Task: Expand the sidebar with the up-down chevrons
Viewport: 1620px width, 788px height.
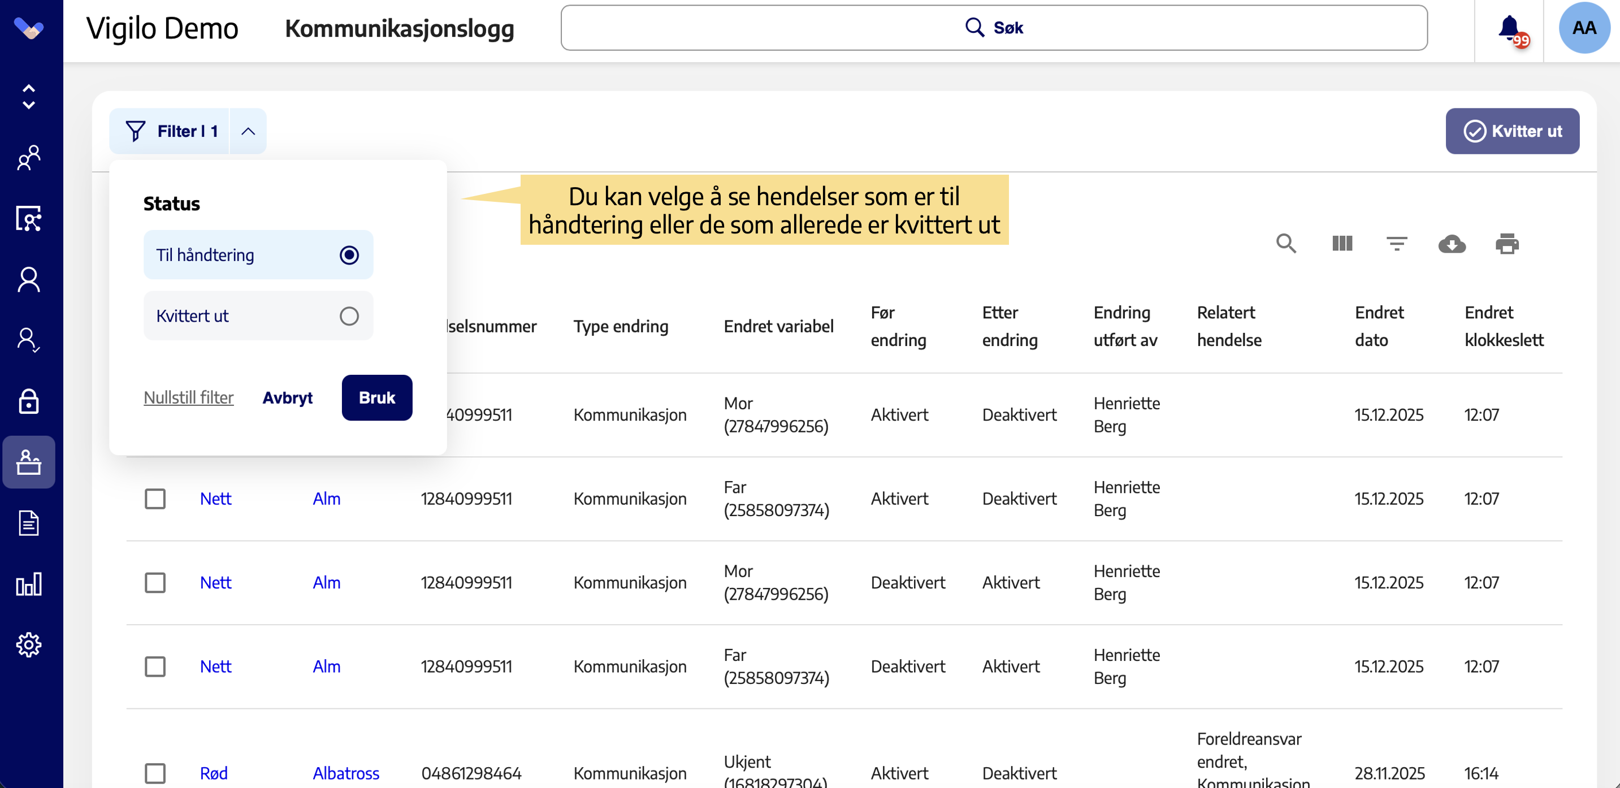Action: tap(29, 97)
